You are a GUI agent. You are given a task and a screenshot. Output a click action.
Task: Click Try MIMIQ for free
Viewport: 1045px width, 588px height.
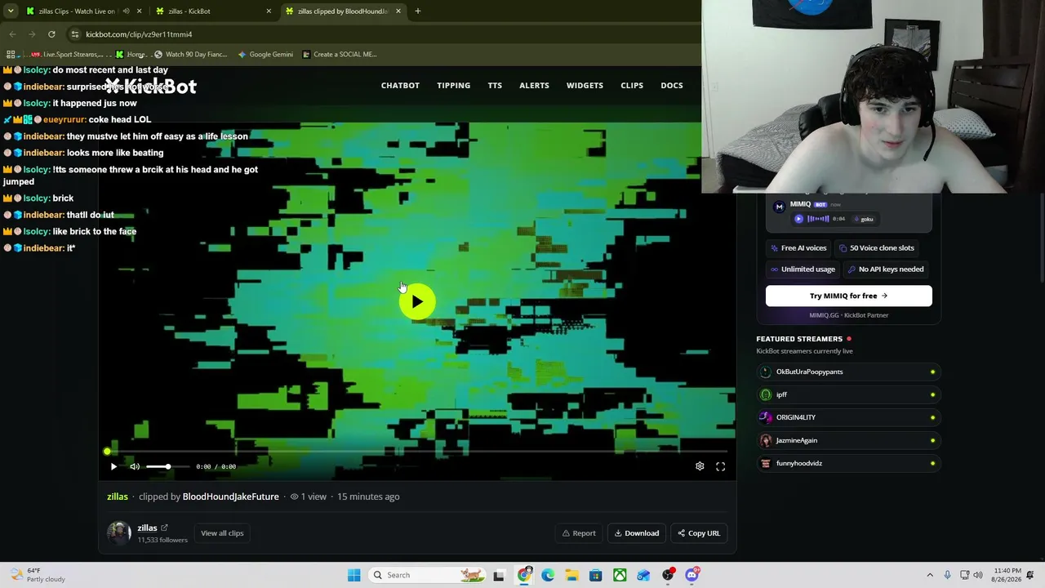click(849, 296)
